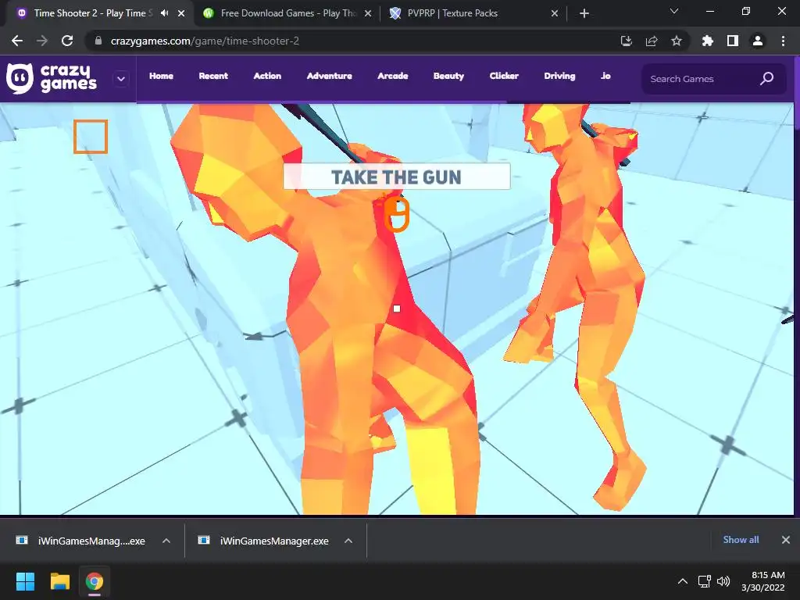Screen dimensions: 800x600
Task: Click the orange square frame in game
Action: (x=91, y=136)
